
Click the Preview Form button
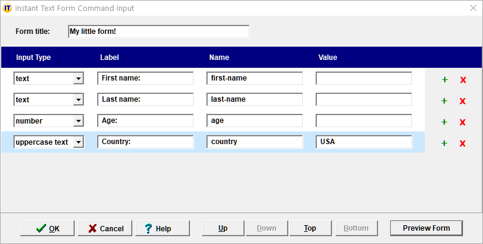(x=427, y=228)
